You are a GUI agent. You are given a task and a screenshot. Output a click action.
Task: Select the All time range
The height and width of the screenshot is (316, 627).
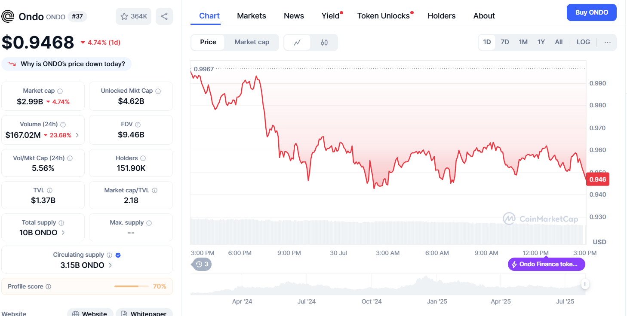pos(559,42)
